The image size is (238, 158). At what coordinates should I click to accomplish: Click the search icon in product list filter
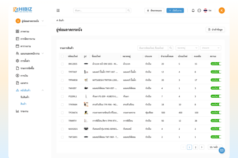171,48
